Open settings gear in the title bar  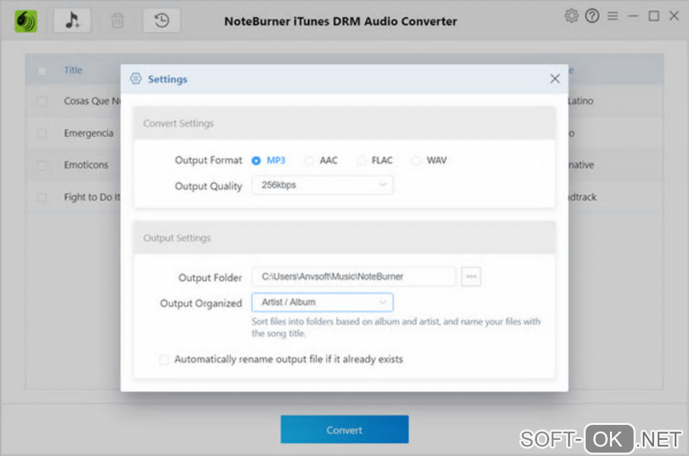coord(571,16)
